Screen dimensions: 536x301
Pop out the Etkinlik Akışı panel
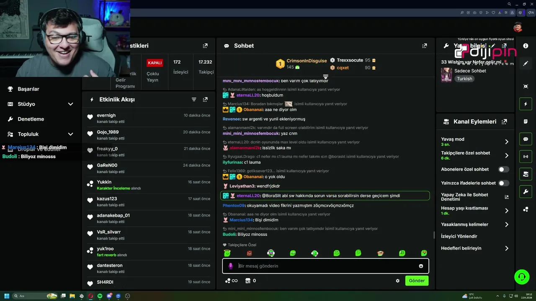[205, 99]
